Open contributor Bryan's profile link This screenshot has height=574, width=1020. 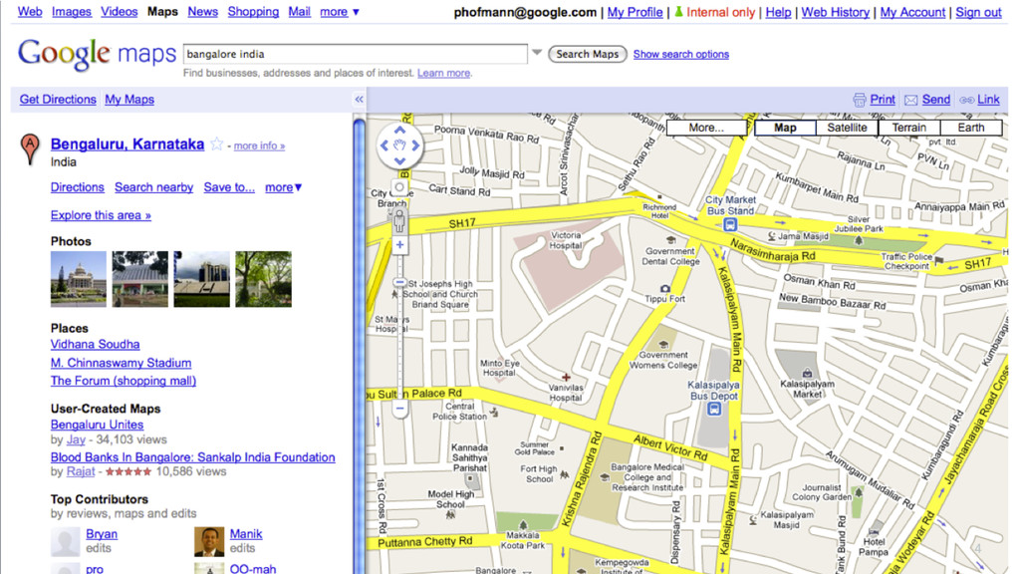point(102,534)
